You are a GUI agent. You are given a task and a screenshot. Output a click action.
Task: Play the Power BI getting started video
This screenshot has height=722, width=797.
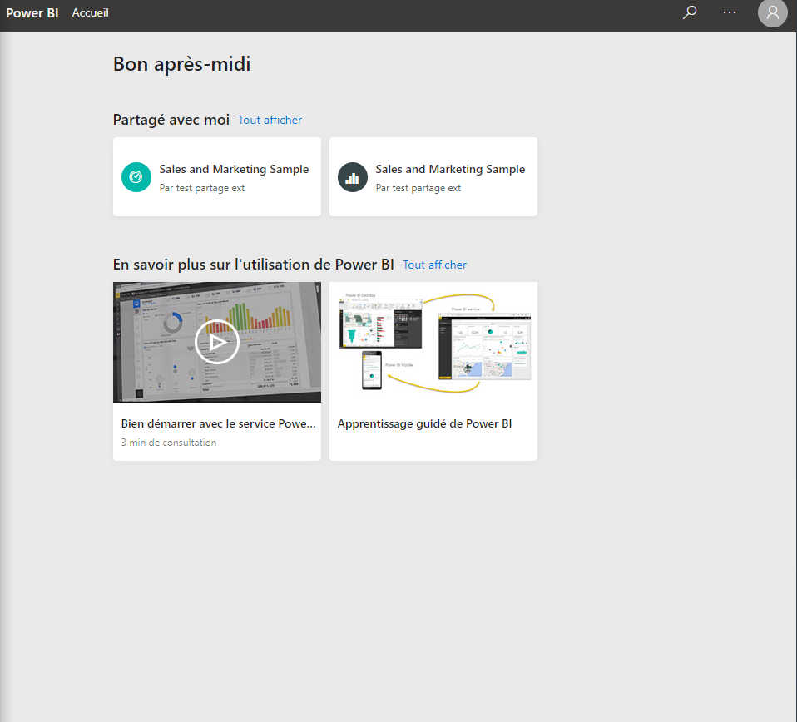coord(217,341)
